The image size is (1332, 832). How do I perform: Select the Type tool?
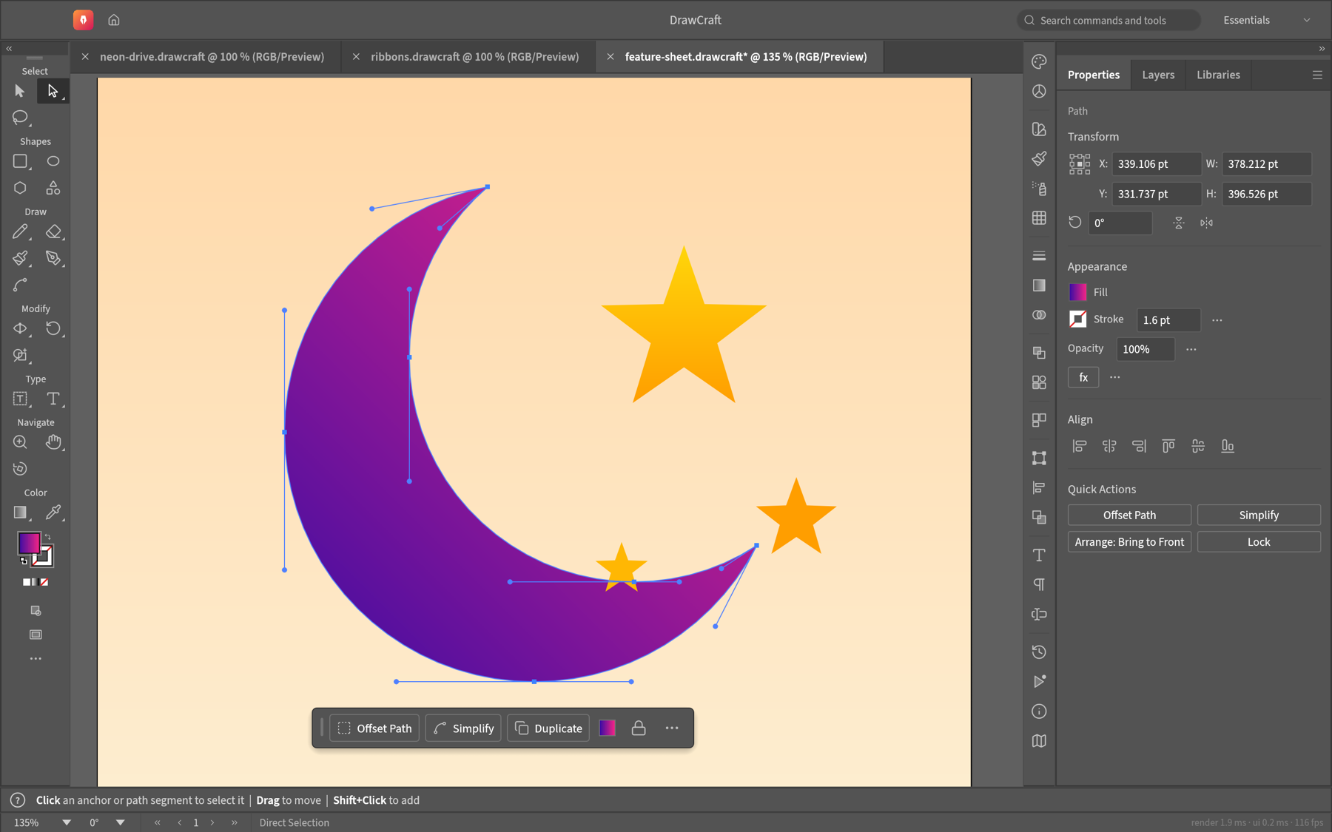click(53, 399)
